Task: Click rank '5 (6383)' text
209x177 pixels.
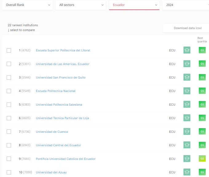Action: click(25, 105)
